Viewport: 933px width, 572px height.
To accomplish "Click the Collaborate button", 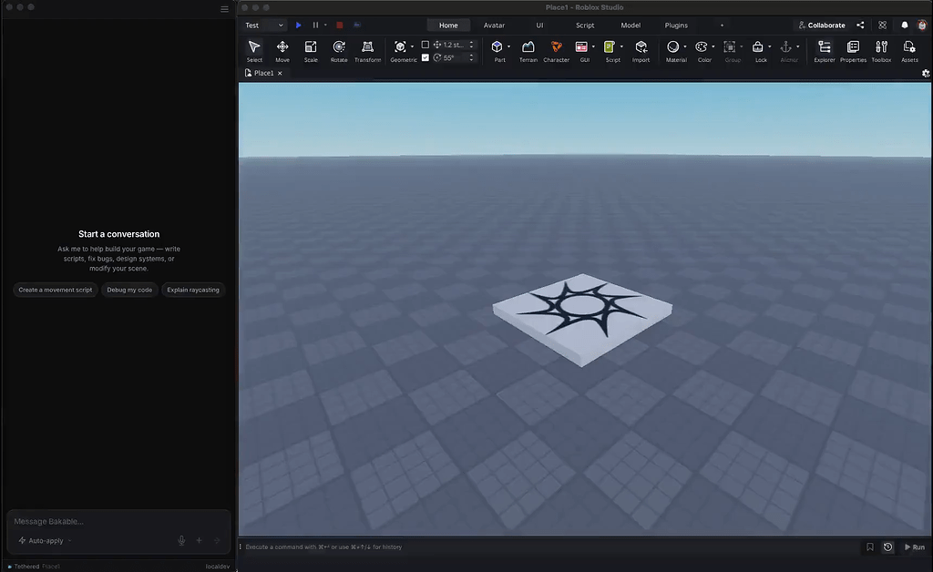I will pos(820,25).
